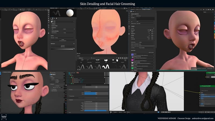Viewport: 215px width, 121px height.
Task: Click the timeline editor type icon left of Playback
Action: tap(111, 112)
